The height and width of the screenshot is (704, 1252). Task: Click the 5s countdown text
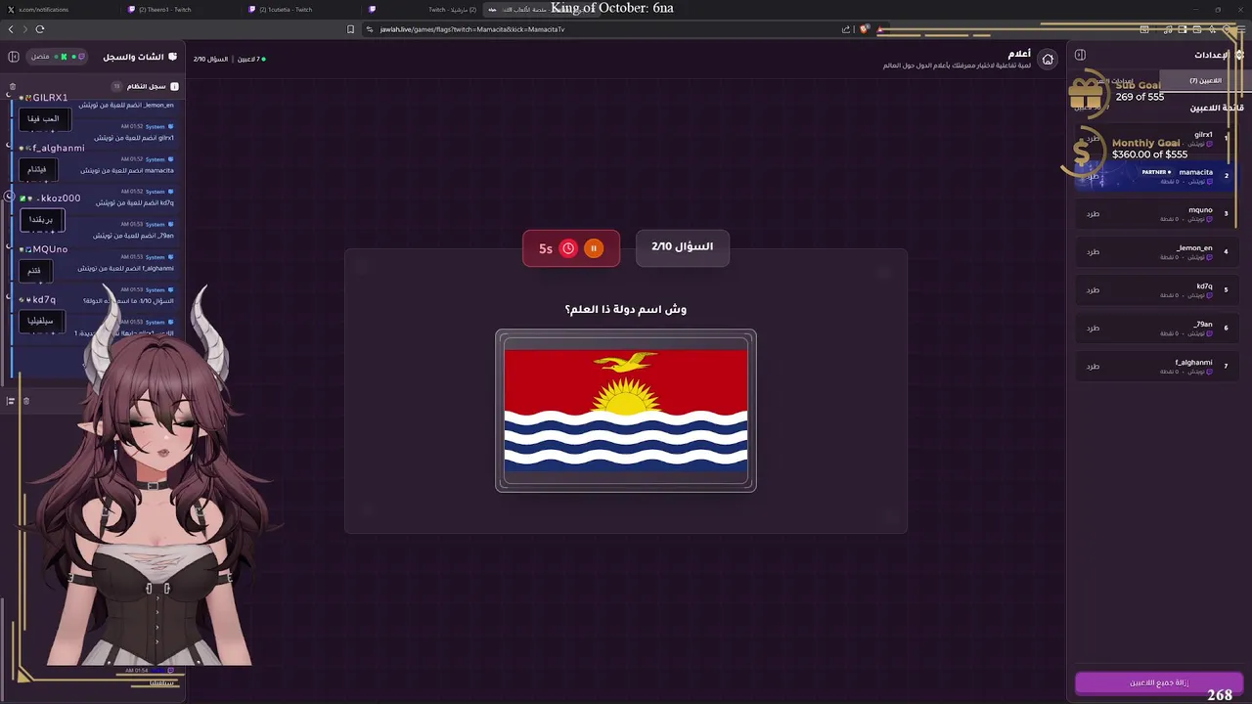(546, 249)
